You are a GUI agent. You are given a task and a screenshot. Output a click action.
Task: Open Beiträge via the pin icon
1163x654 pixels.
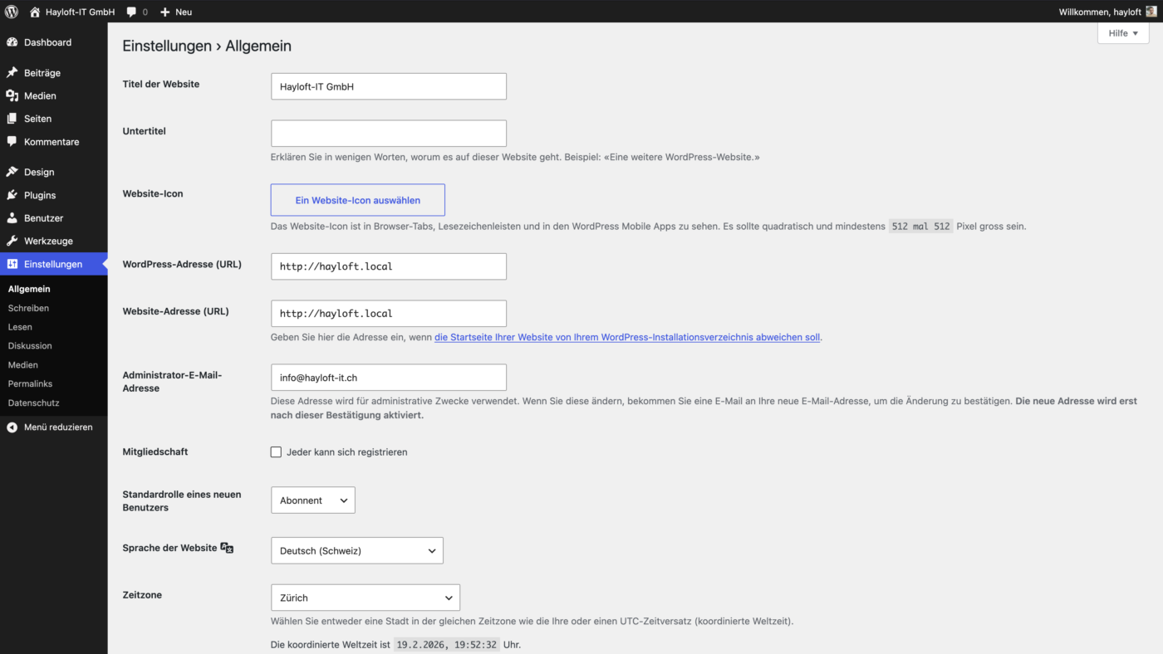(12, 73)
